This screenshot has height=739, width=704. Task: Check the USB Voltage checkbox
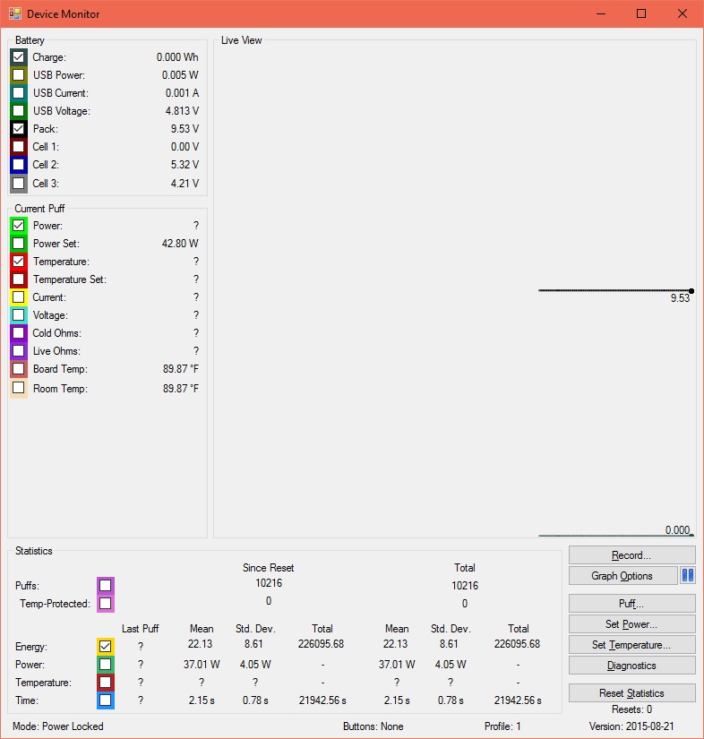(x=19, y=111)
